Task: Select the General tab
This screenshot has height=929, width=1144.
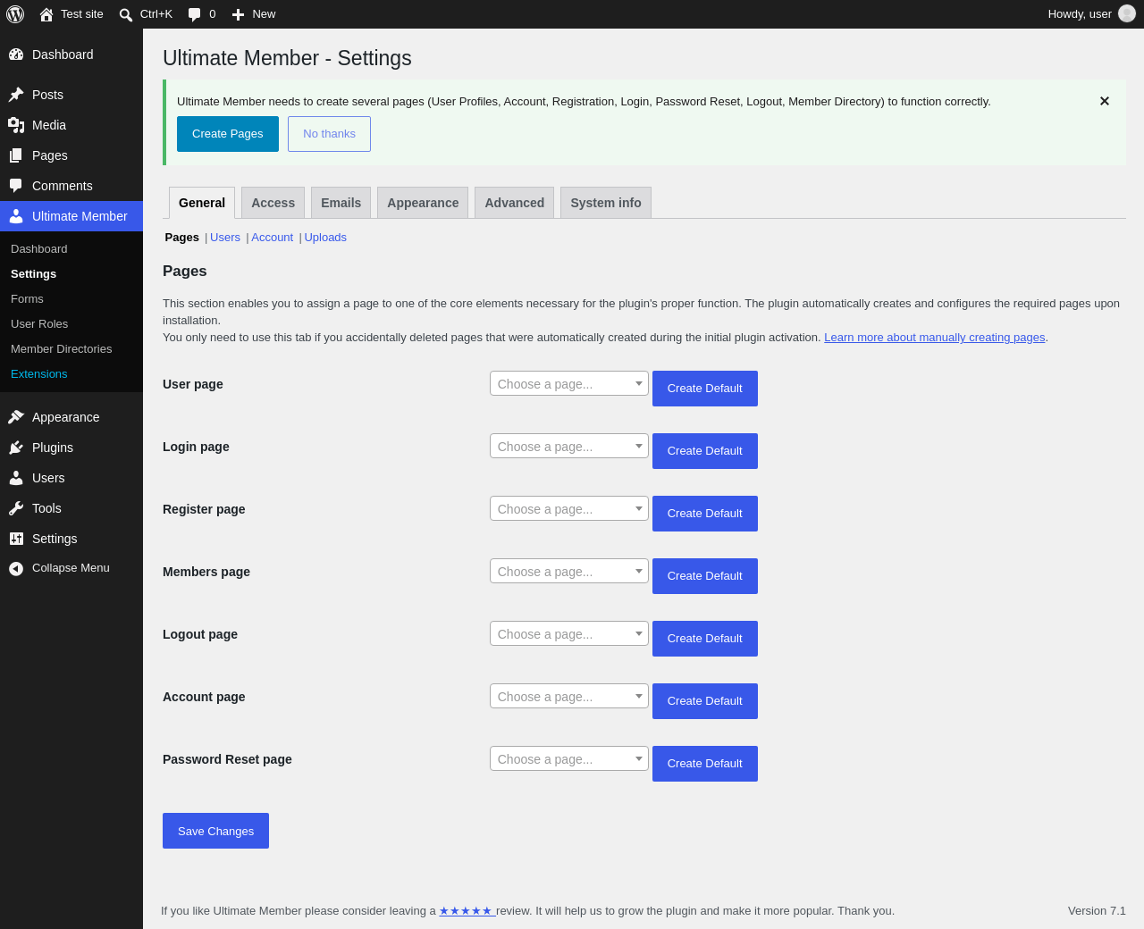Action: coord(202,203)
